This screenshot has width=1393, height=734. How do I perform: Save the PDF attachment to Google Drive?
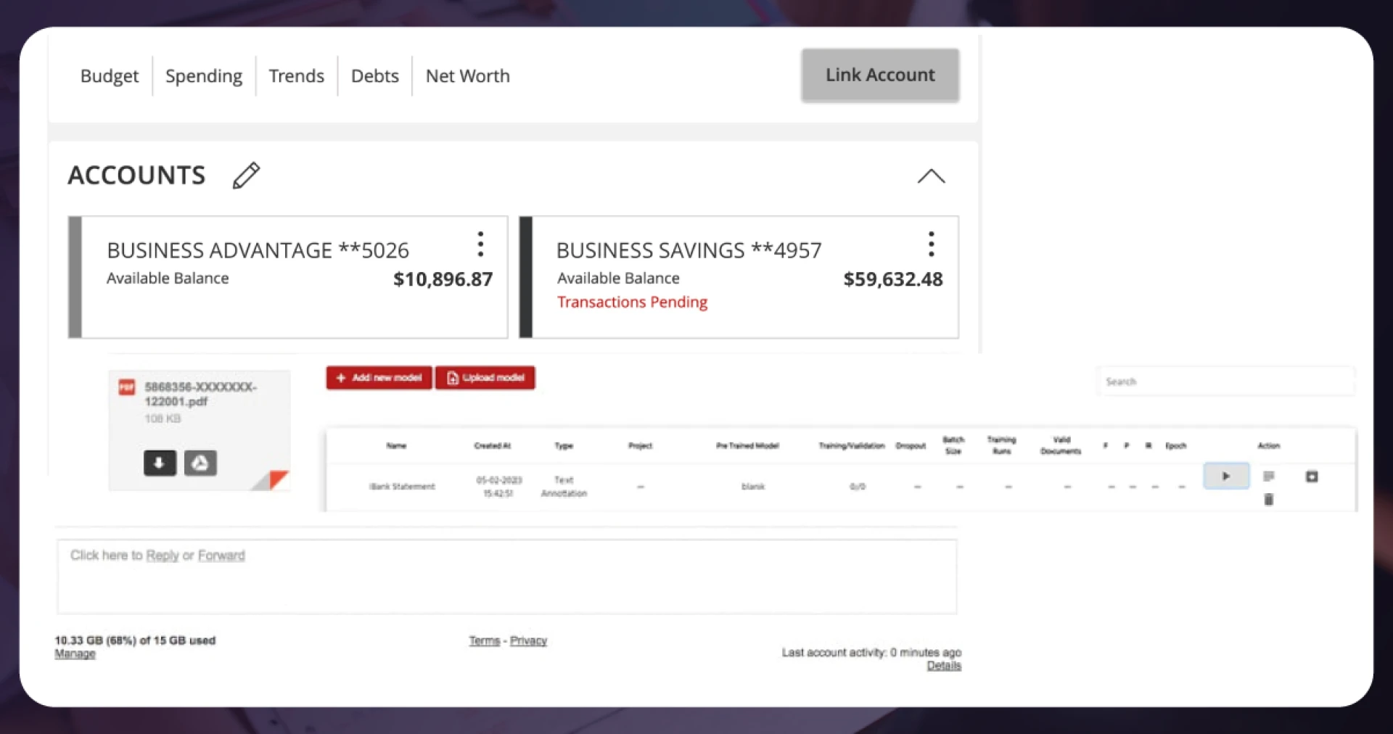(x=200, y=463)
